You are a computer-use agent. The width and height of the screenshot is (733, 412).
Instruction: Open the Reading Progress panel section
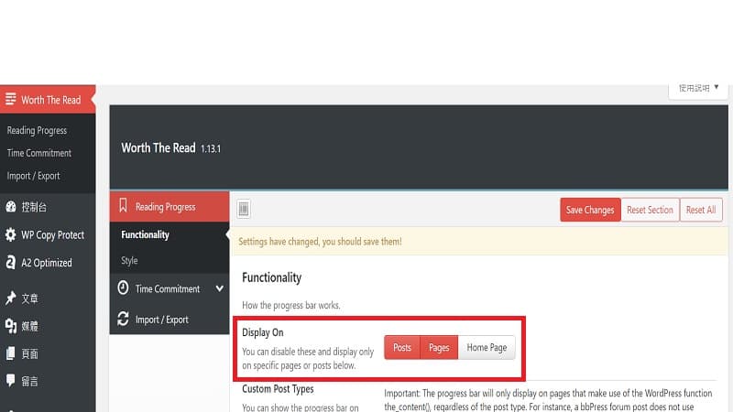tap(165, 207)
